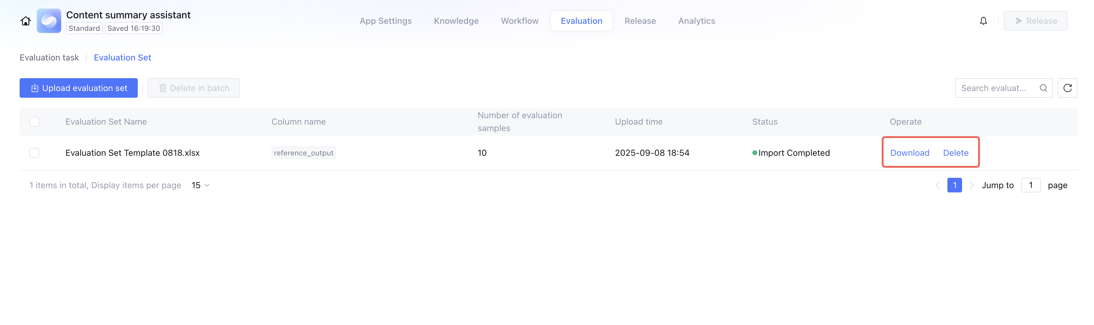Viewport: 1094px width, 325px height.
Task: Click Upload evaluation set button
Action: [x=79, y=88]
